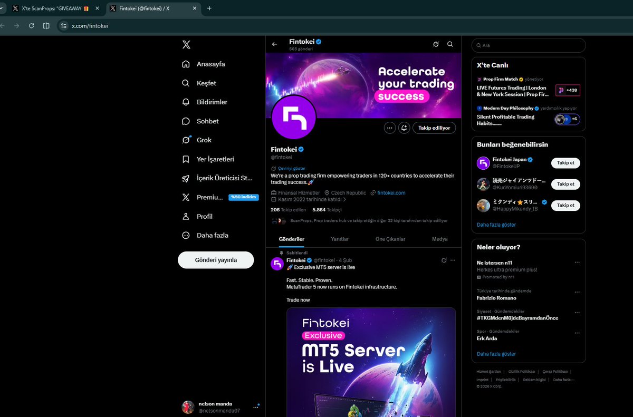This screenshot has width=633, height=417.
Task: Open İçerik Üreticisi rocket icon
Action: click(186, 178)
